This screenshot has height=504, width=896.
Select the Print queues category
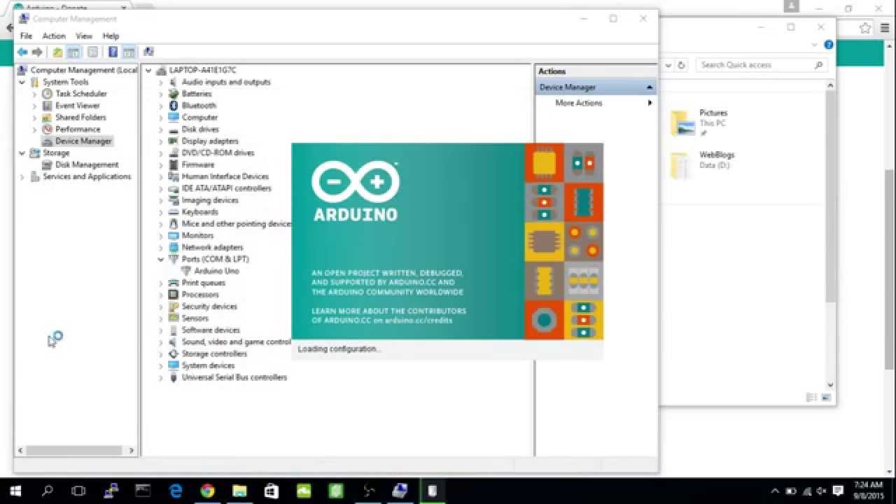pyautogui.click(x=204, y=282)
